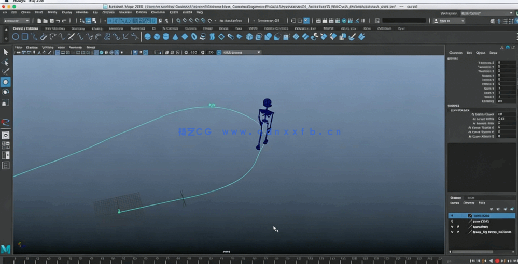Select the highlighted top layer in the layer editor
Viewport: 518px width, 264px height.
click(x=482, y=215)
